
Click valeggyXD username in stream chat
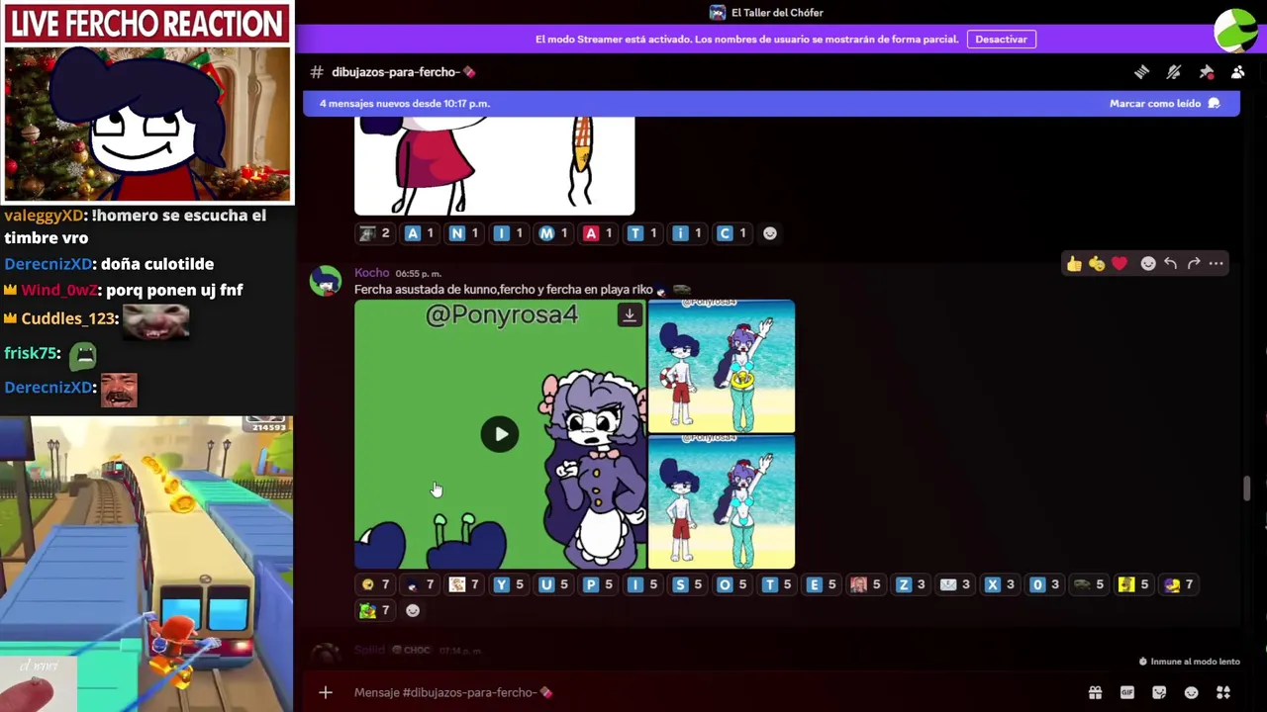[x=44, y=216]
